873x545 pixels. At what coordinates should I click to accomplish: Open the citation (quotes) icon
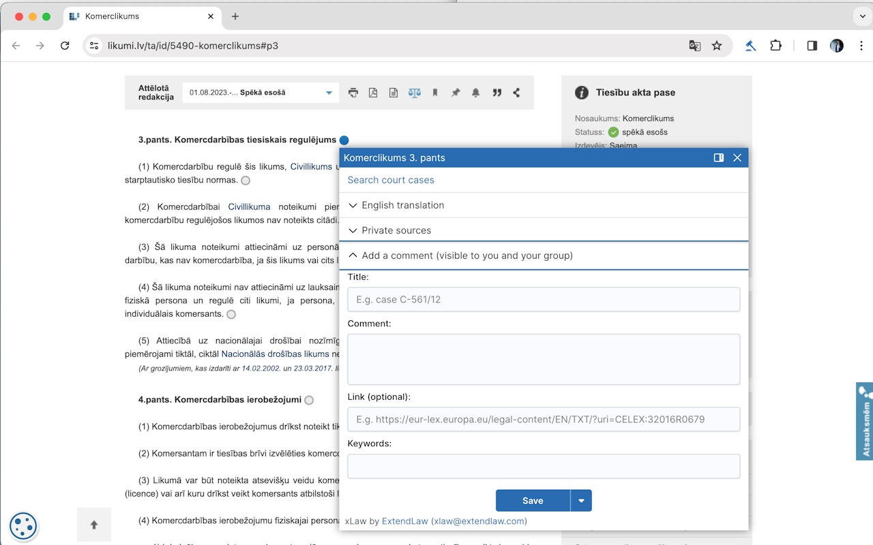pos(497,92)
